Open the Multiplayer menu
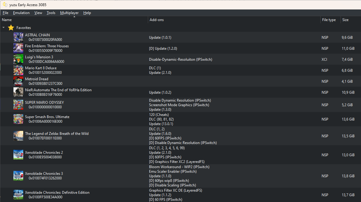The image size is (361, 202). click(69, 13)
